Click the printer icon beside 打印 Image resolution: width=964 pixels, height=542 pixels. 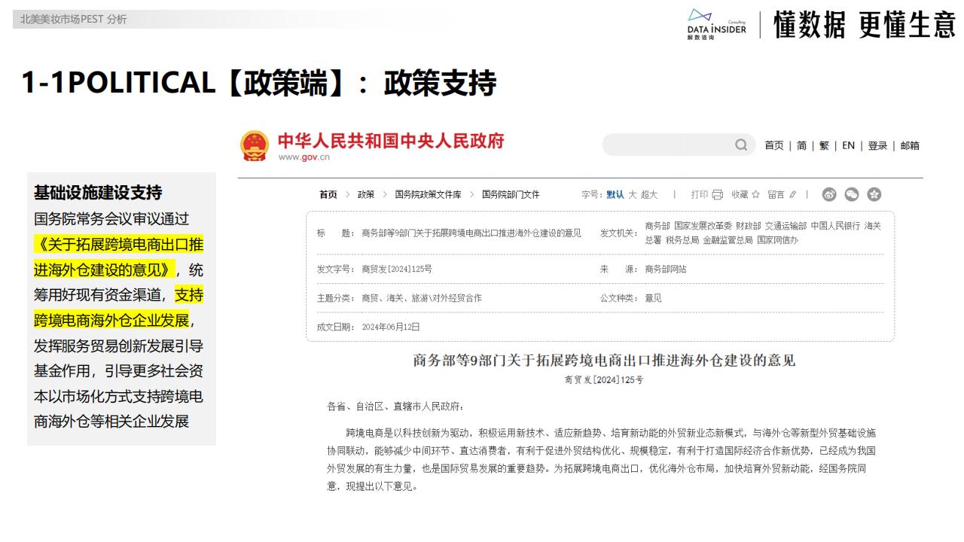[718, 195]
